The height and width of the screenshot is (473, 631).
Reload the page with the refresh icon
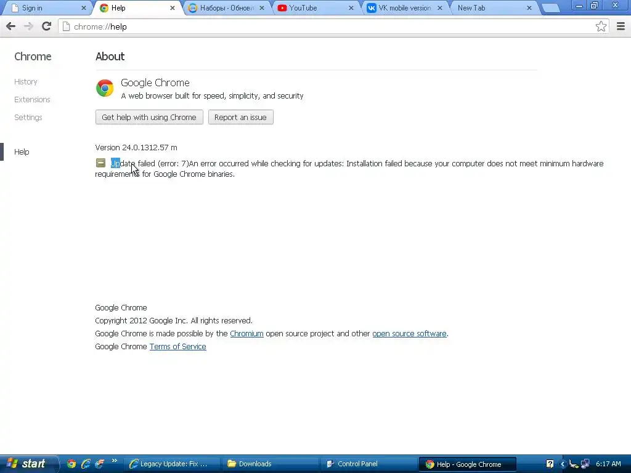point(46,26)
